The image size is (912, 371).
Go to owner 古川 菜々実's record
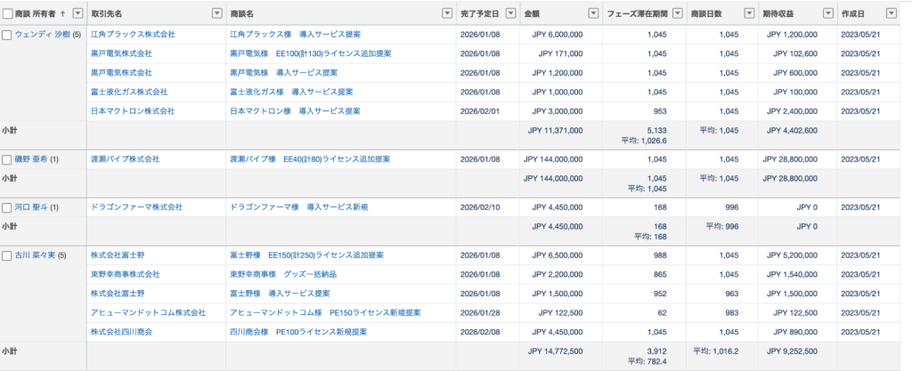[41, 255]
